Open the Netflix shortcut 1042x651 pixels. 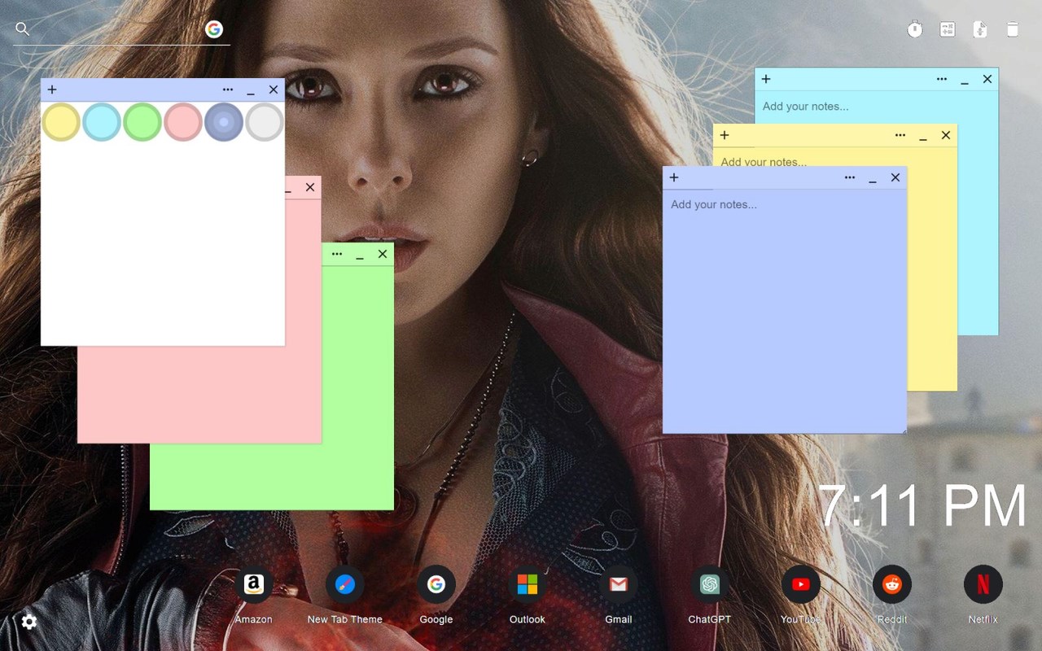[983, 584]
